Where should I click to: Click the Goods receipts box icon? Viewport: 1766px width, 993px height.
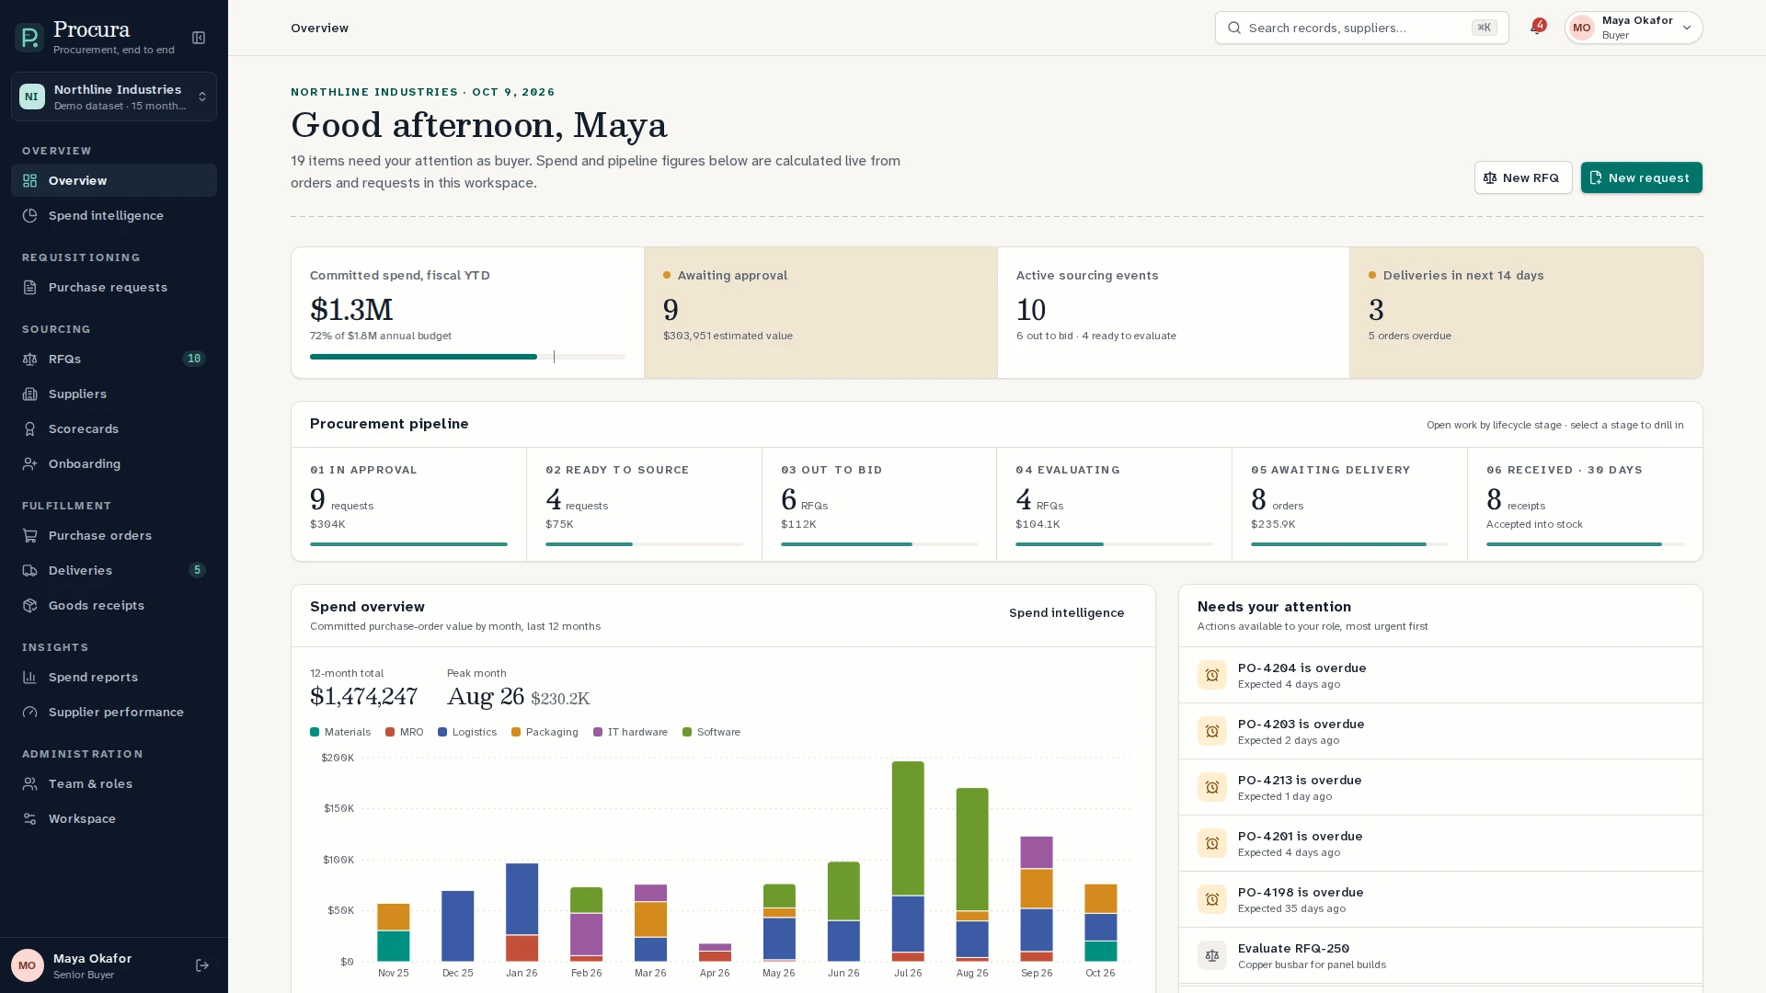pyautogui.click(x=30, y=605)
